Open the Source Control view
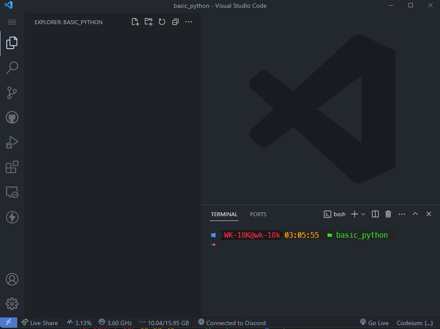Image resolution: width=440 pixels, height=329 pixels. tap(12, 93)
